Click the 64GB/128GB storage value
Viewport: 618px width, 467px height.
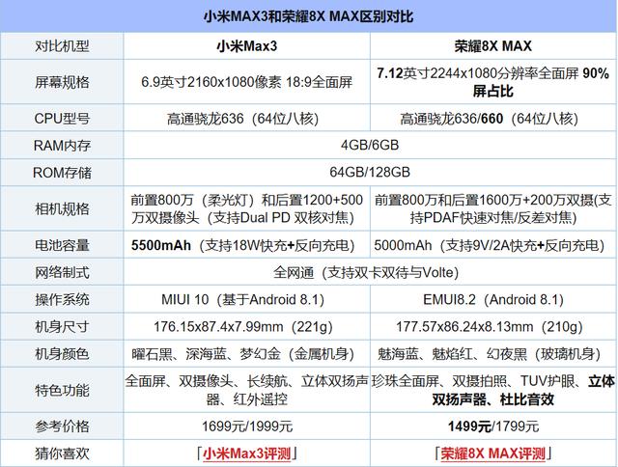370,172
